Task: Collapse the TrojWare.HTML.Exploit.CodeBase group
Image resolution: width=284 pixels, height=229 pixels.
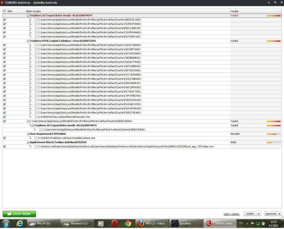Action: point(28,41)
